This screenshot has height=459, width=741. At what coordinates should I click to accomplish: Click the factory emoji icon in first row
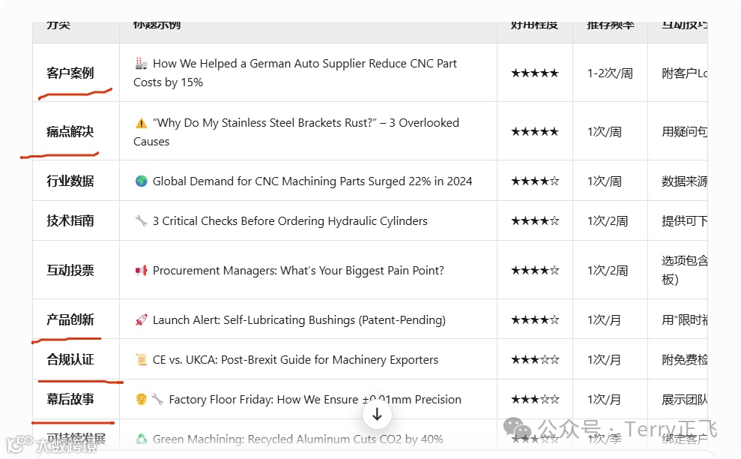pyautogui.click(x=141, y=64)
